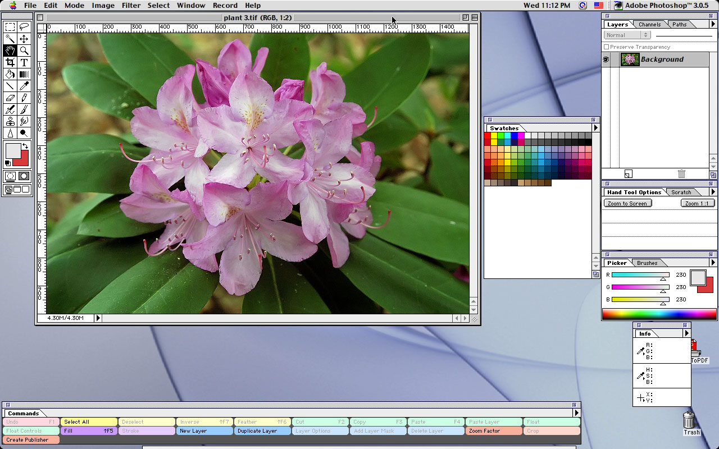Image resolution: width=719 pixels, height=449 pixels.
Task: Click the default colors icon in toolbox
Action: [8, 163]
